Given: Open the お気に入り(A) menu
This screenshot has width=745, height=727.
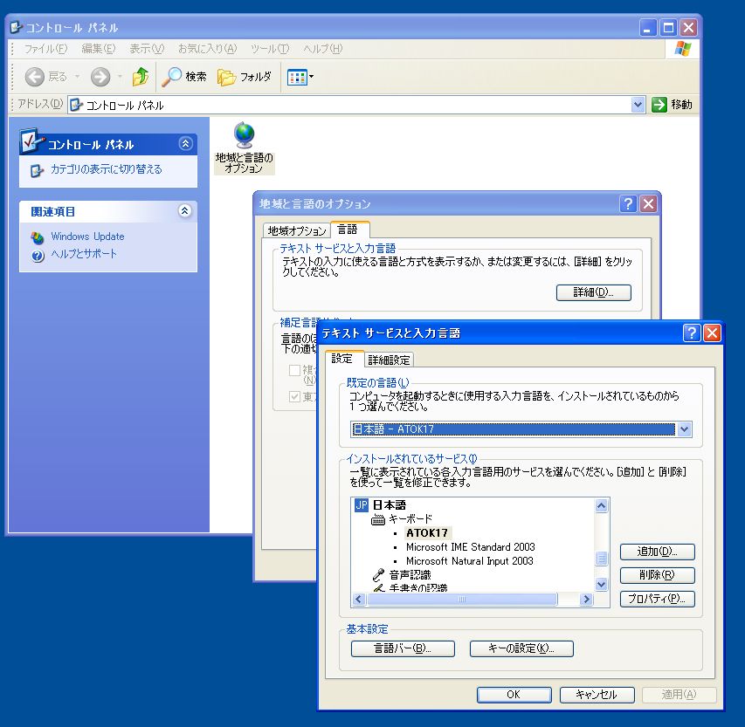Looking at the screenshot, I should point(207,48).
